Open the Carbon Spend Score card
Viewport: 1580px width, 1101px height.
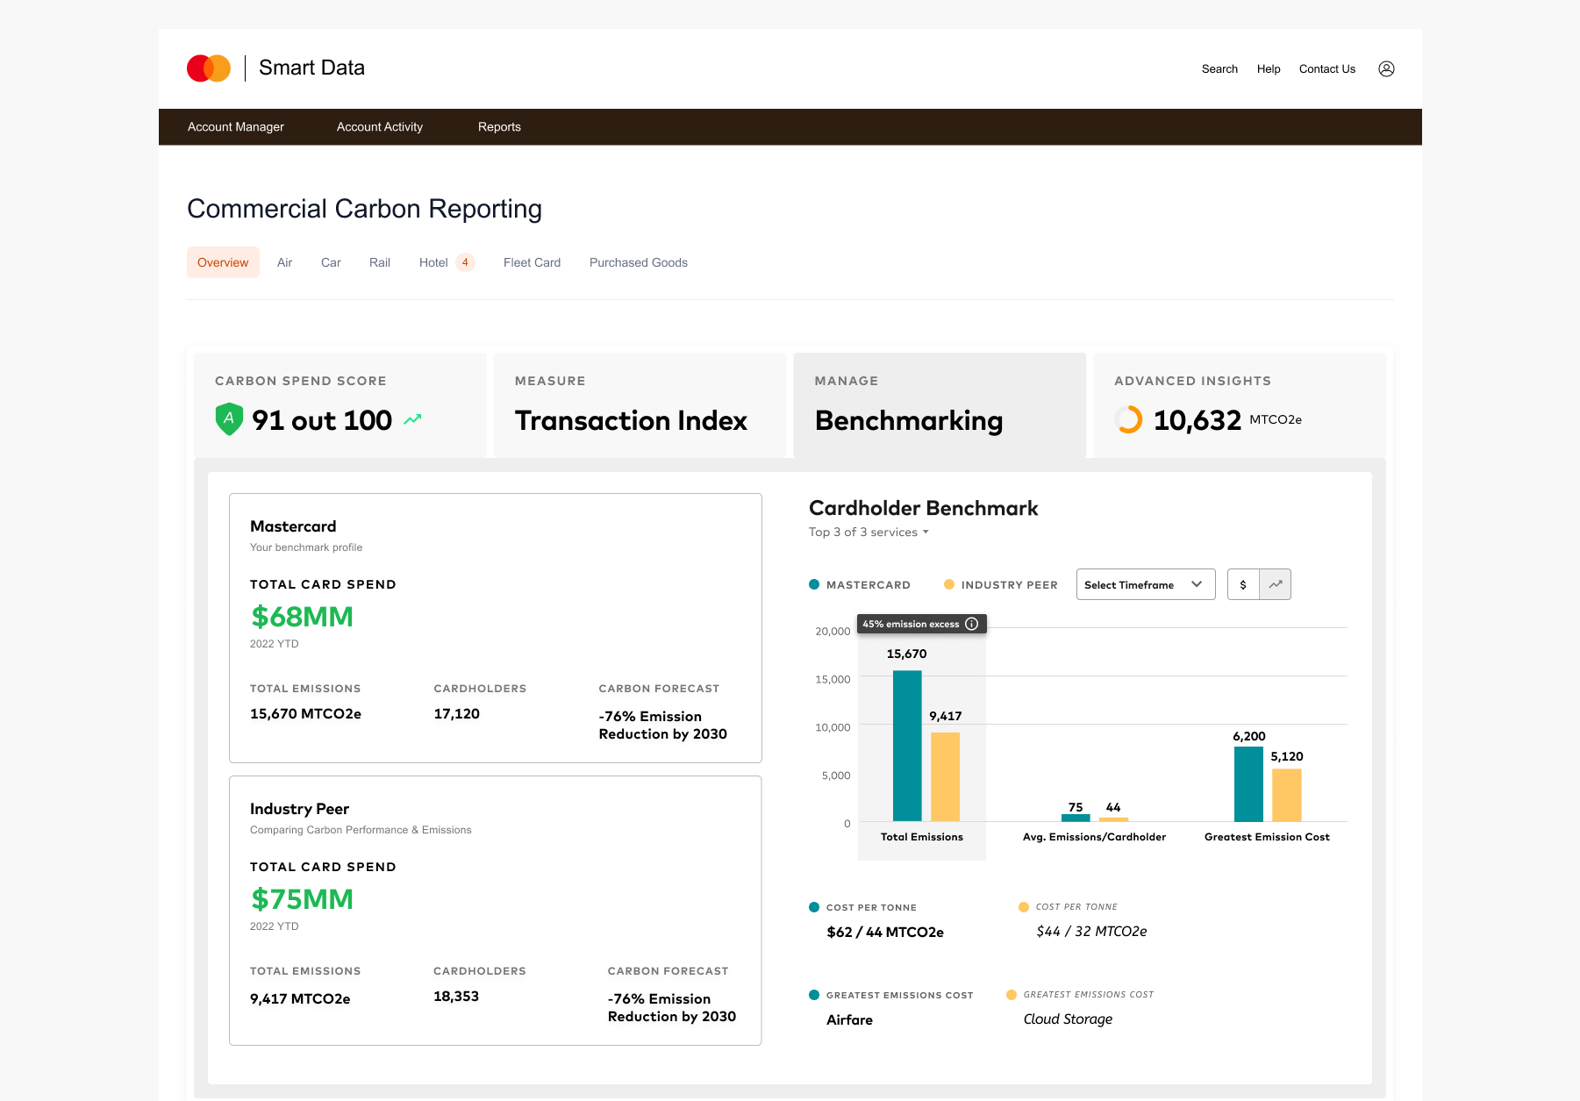pos(340,404)
